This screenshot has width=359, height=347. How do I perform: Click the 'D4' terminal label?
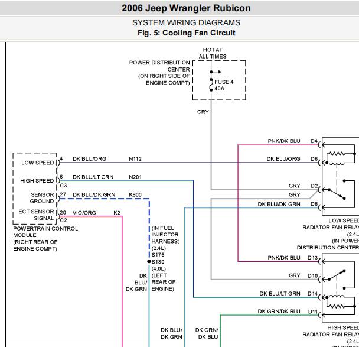coord(314,141)
